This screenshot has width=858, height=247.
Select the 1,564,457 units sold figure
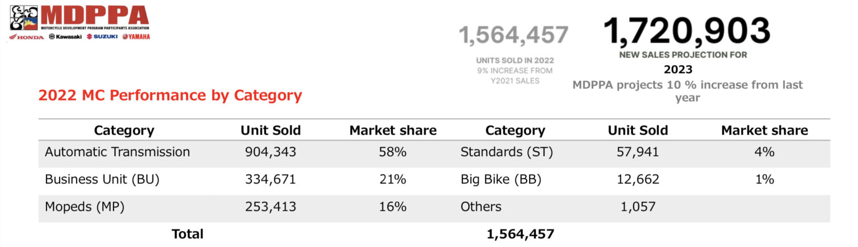tap(514, 35)
